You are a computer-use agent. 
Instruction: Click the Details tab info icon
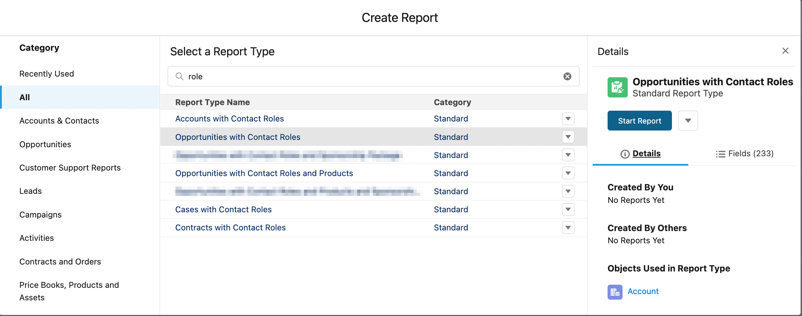tap(625, 154)
